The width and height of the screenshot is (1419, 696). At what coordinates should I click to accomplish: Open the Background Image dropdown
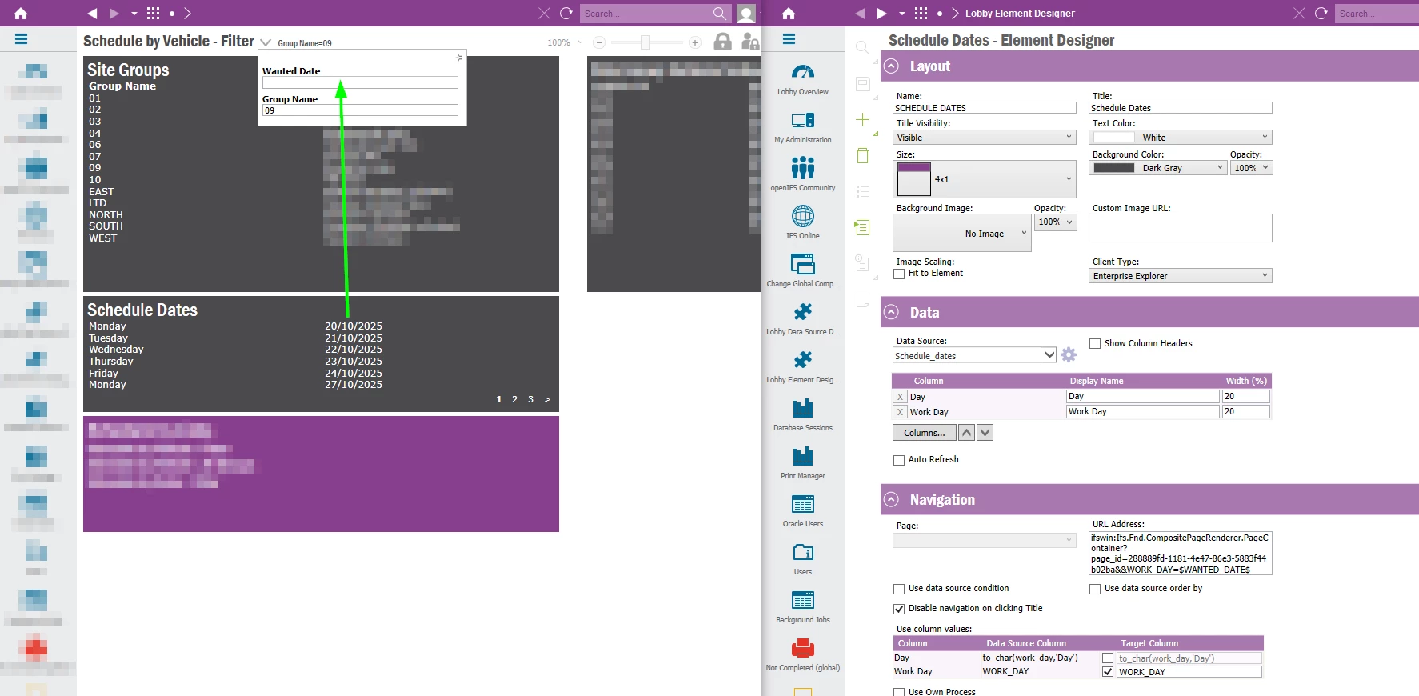coord(962,234)
